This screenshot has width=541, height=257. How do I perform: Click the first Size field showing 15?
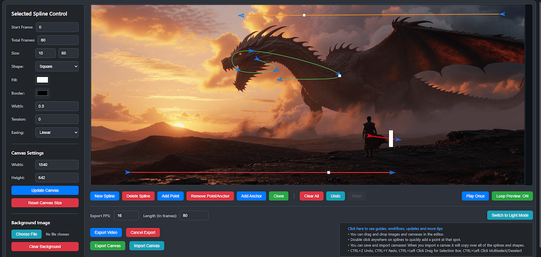(x=46, y=53)
